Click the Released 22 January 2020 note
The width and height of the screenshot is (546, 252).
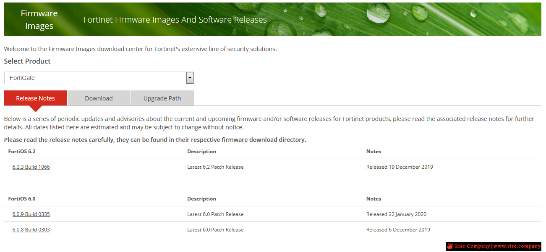(x=396, y=214)
